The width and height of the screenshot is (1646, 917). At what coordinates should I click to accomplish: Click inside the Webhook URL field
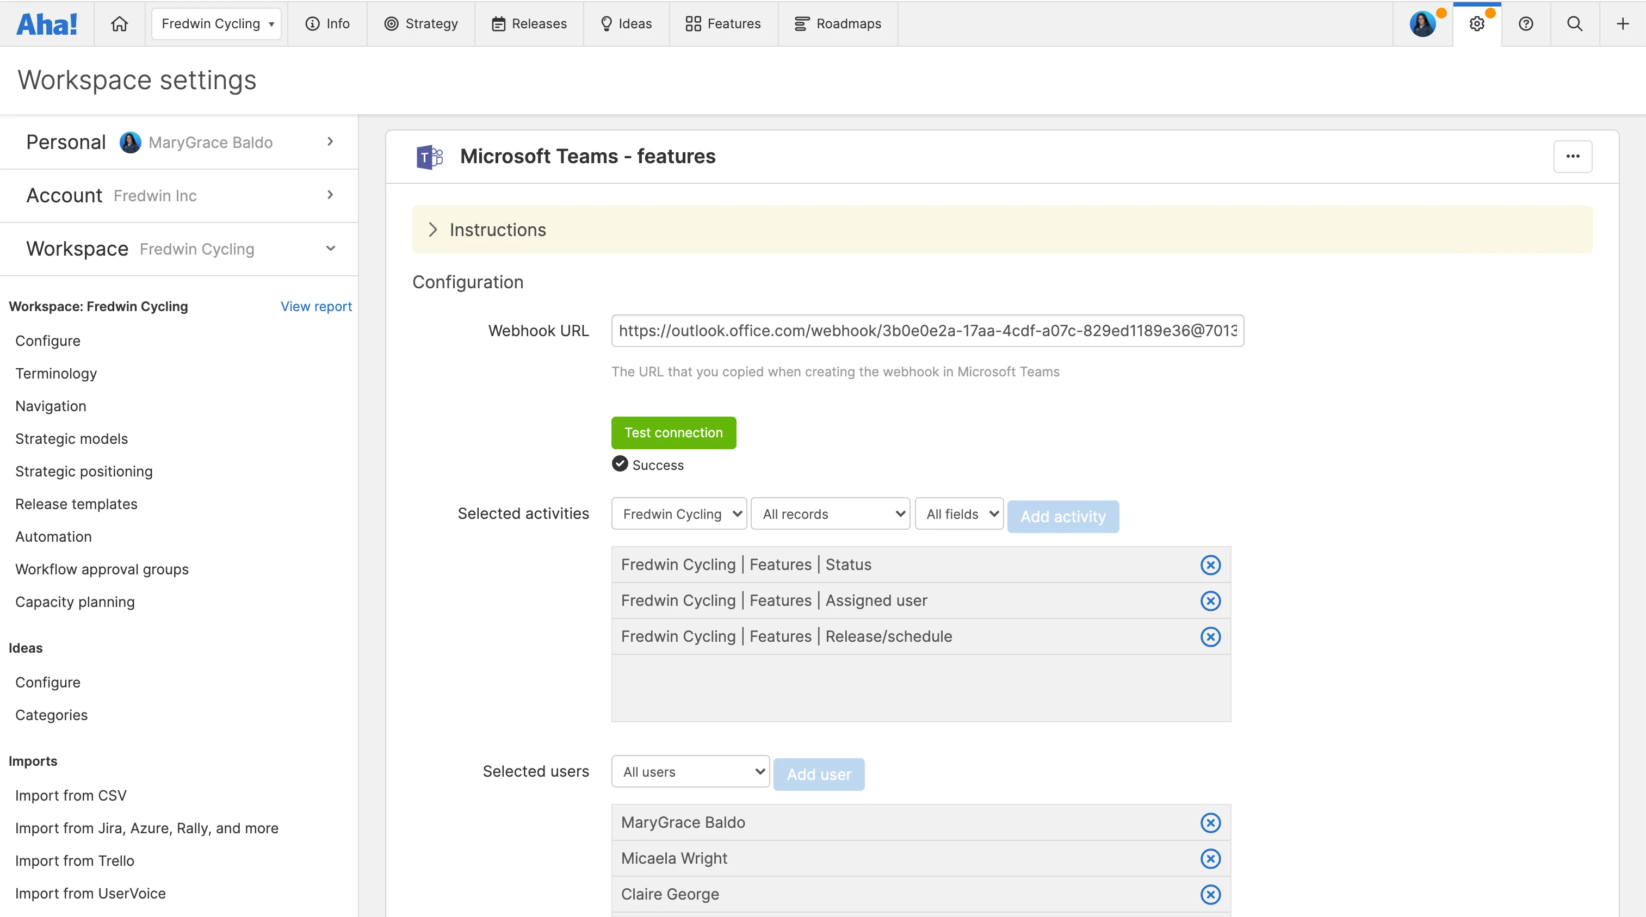point(927,331)
